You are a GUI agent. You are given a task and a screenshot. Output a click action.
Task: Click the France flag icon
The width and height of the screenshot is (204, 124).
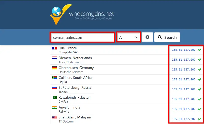pos(54,48)
